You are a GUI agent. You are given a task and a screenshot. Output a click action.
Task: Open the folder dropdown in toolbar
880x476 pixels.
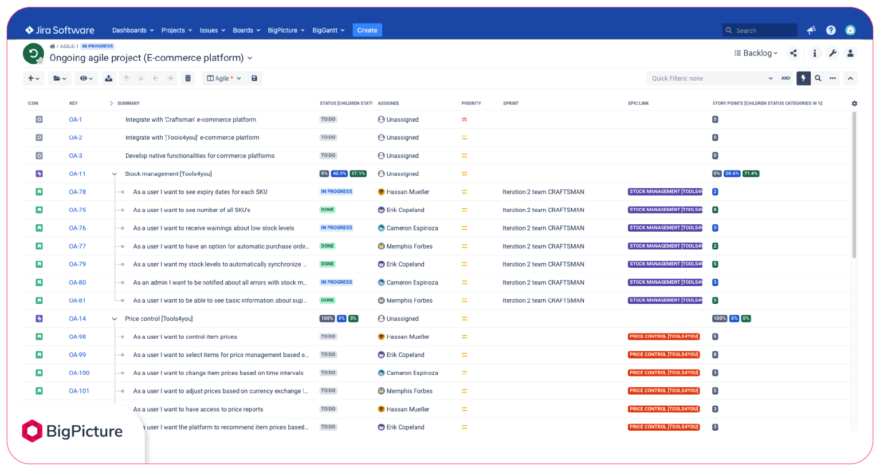click(x=60, y=78)
